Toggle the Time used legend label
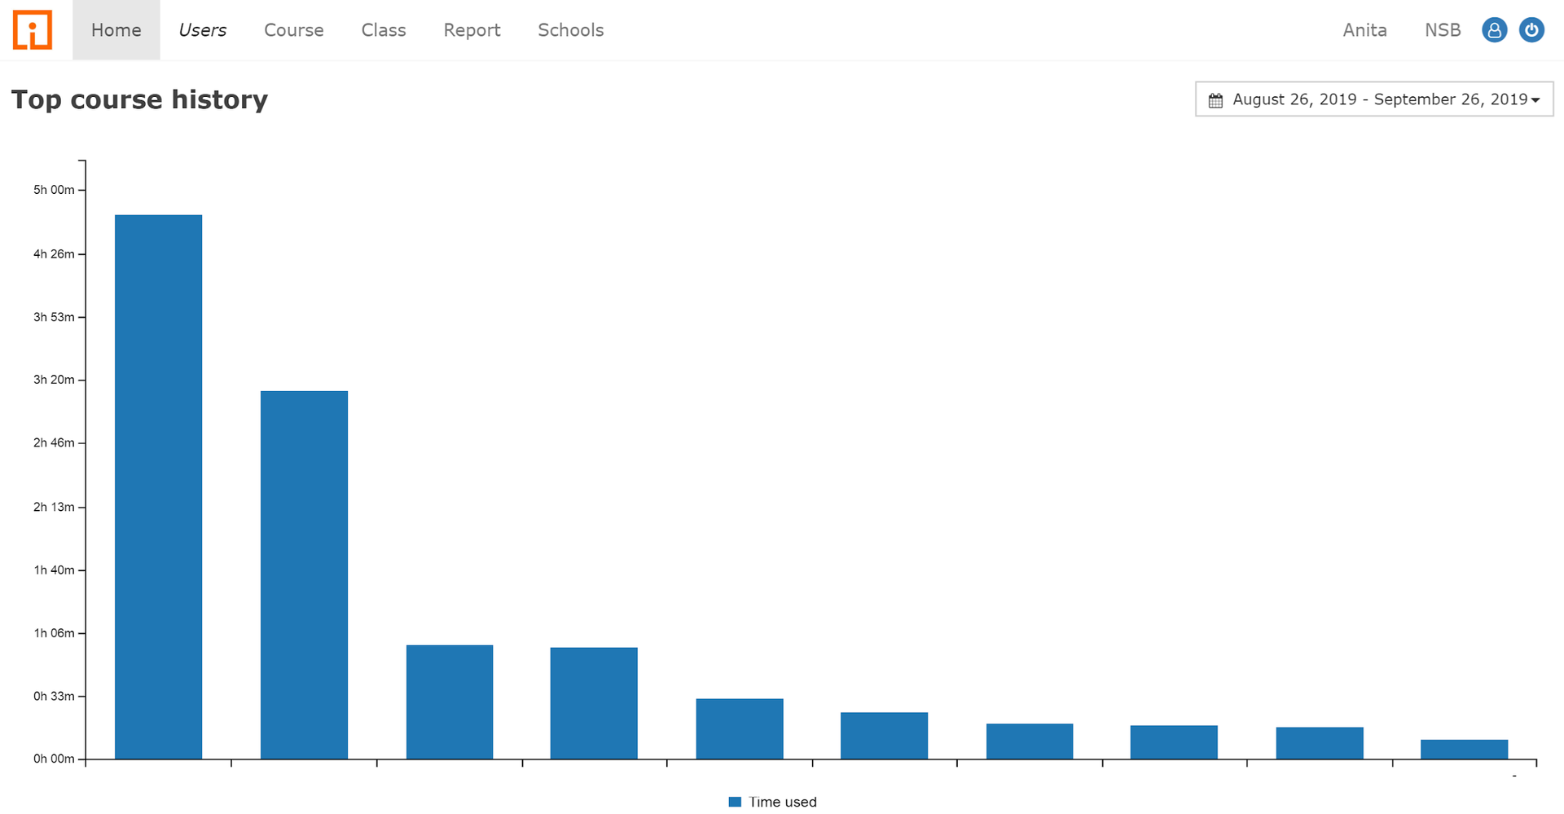 782,802
